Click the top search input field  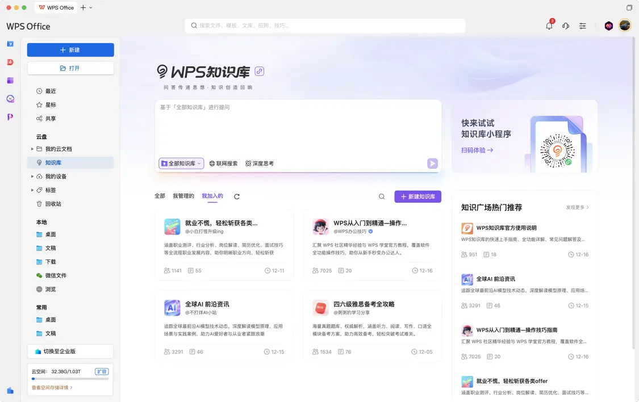(325, 26)
